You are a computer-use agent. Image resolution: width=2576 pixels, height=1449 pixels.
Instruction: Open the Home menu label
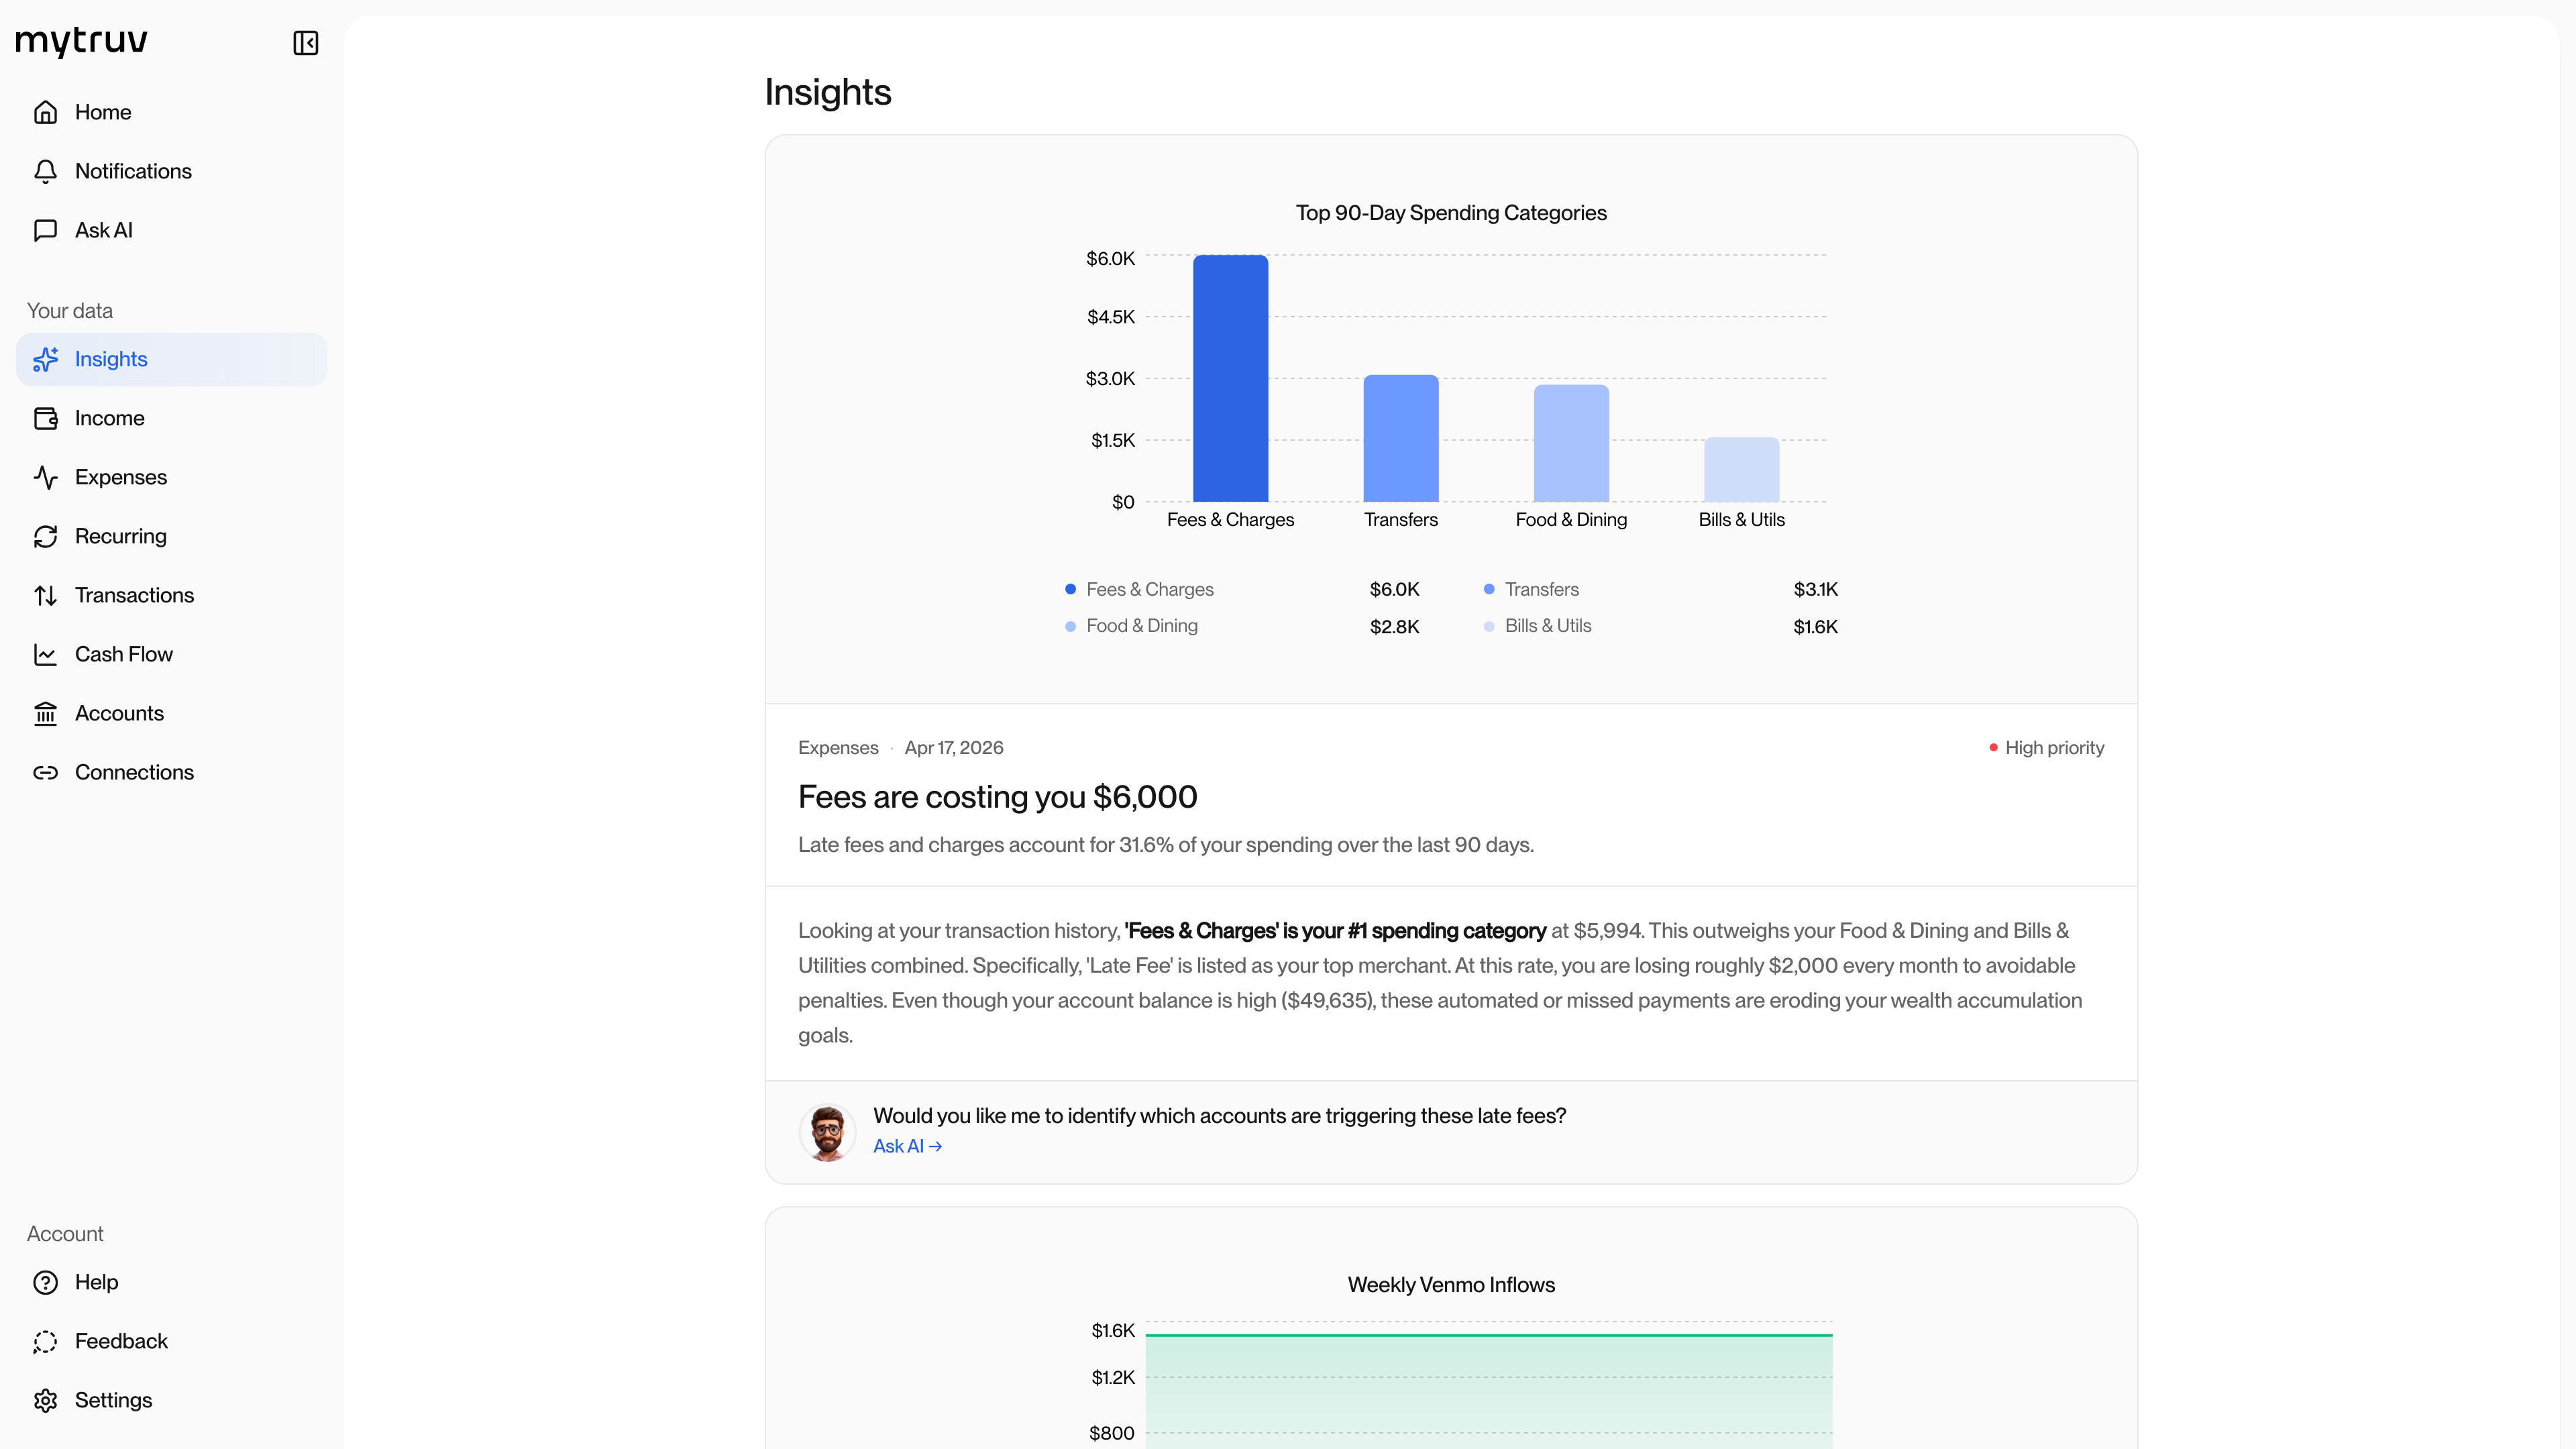pyautogui.click(x=103, y=112)
